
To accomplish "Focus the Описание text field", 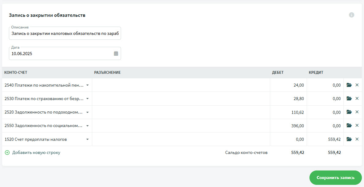I will click(65, 33).
